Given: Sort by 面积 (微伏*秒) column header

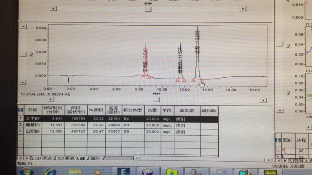Looking at the screenshot, I should click(x=76, y=110).
